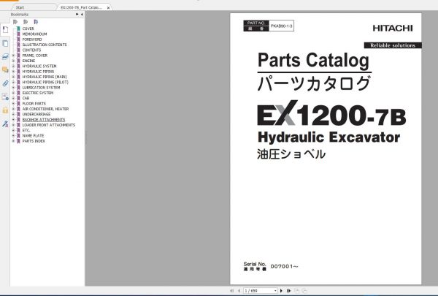Open the Layers panel icon

(x=5, y=57)
